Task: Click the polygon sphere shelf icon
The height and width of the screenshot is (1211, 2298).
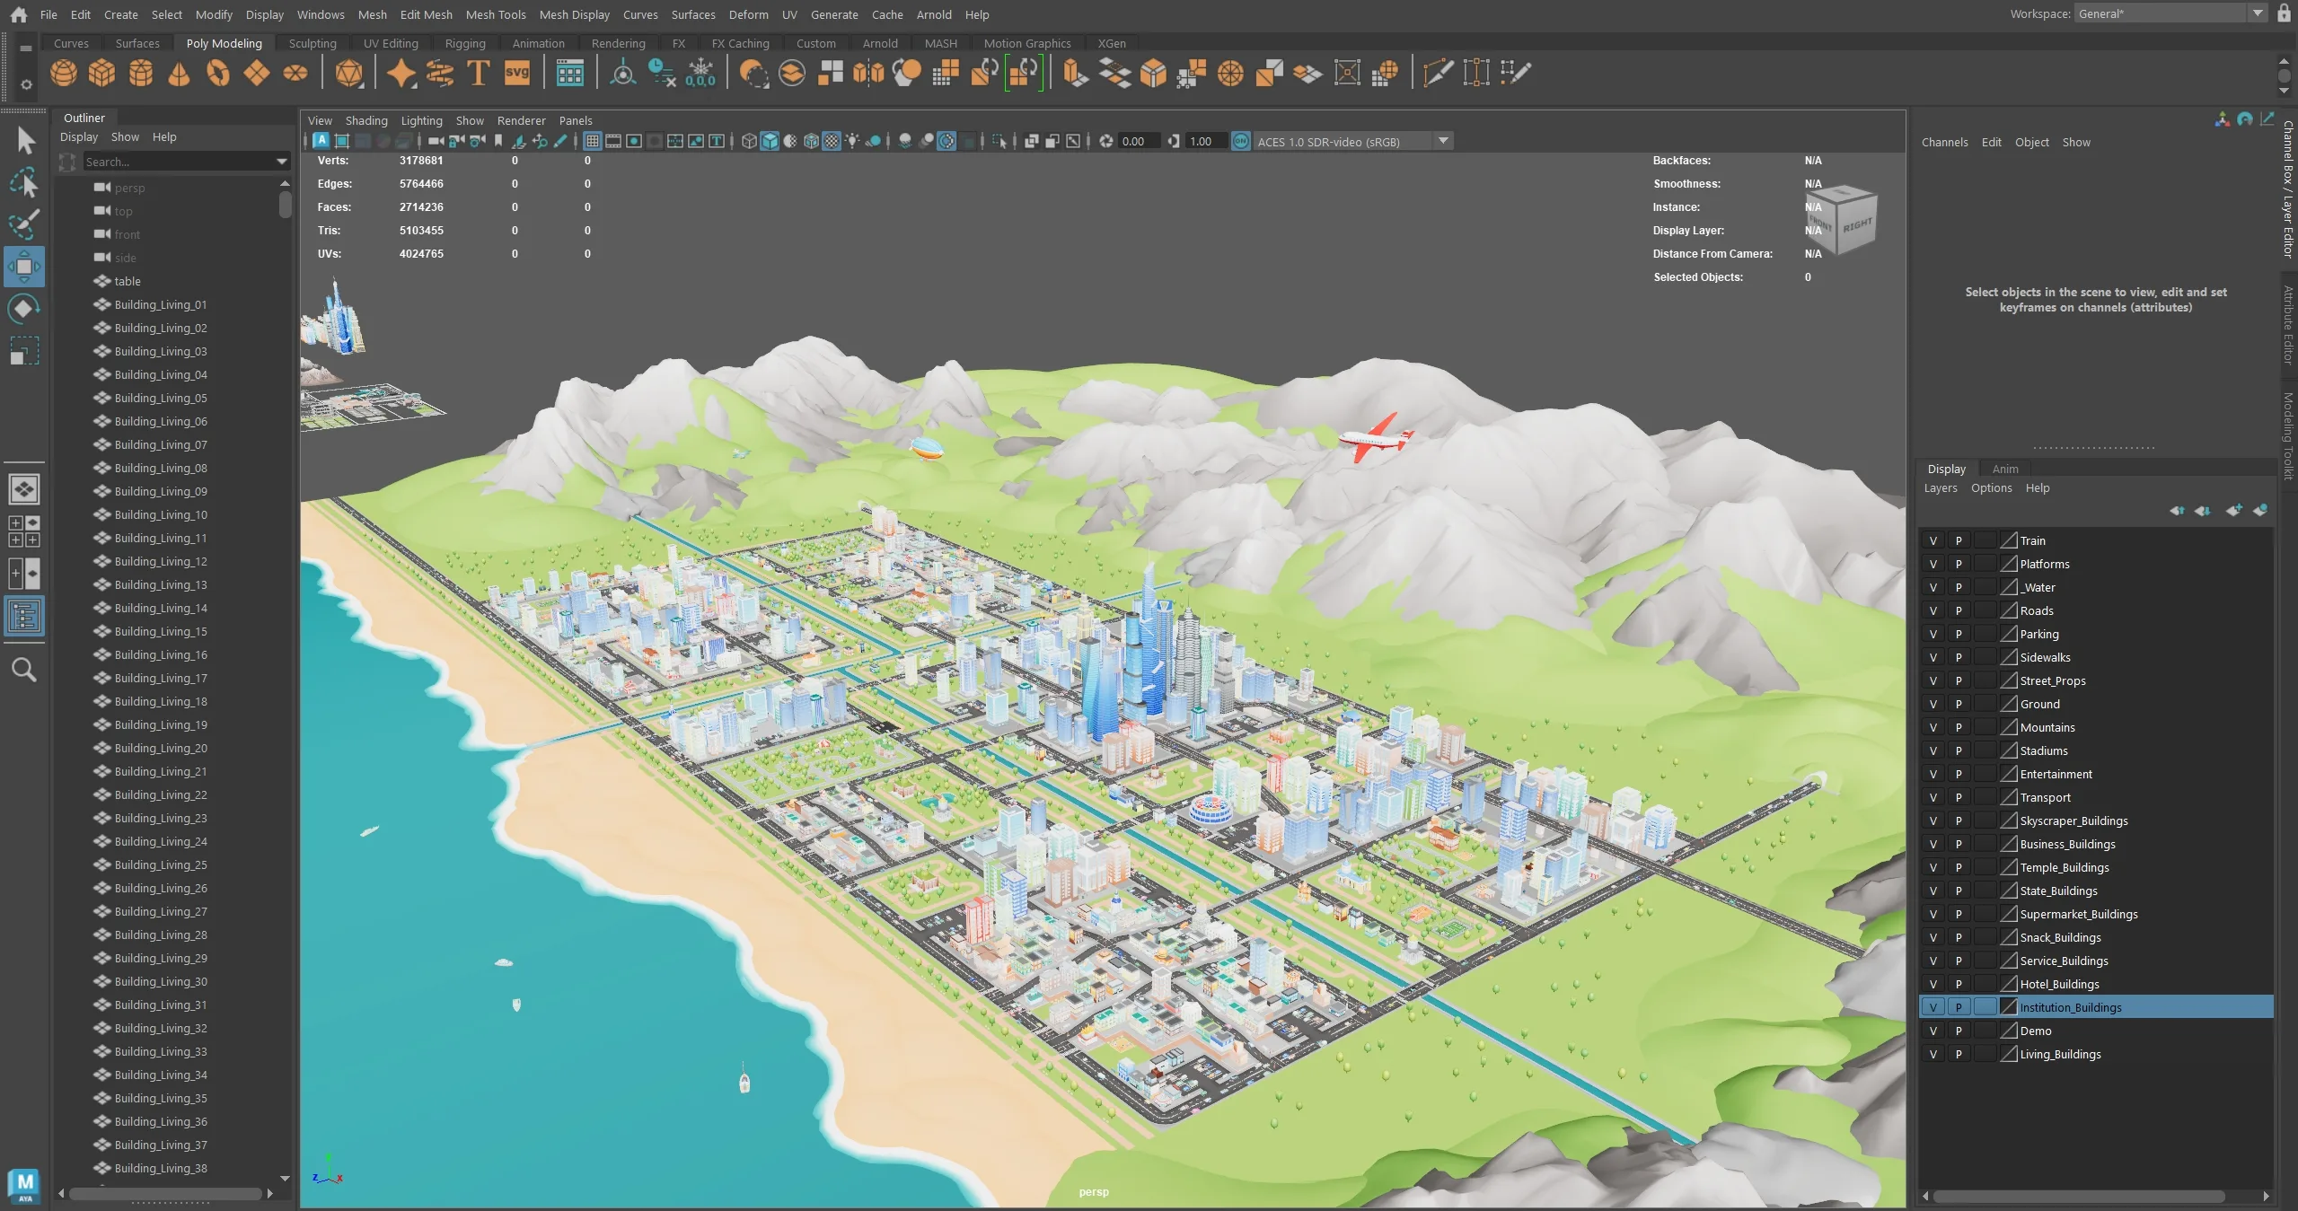Action: tap(63, 73)
